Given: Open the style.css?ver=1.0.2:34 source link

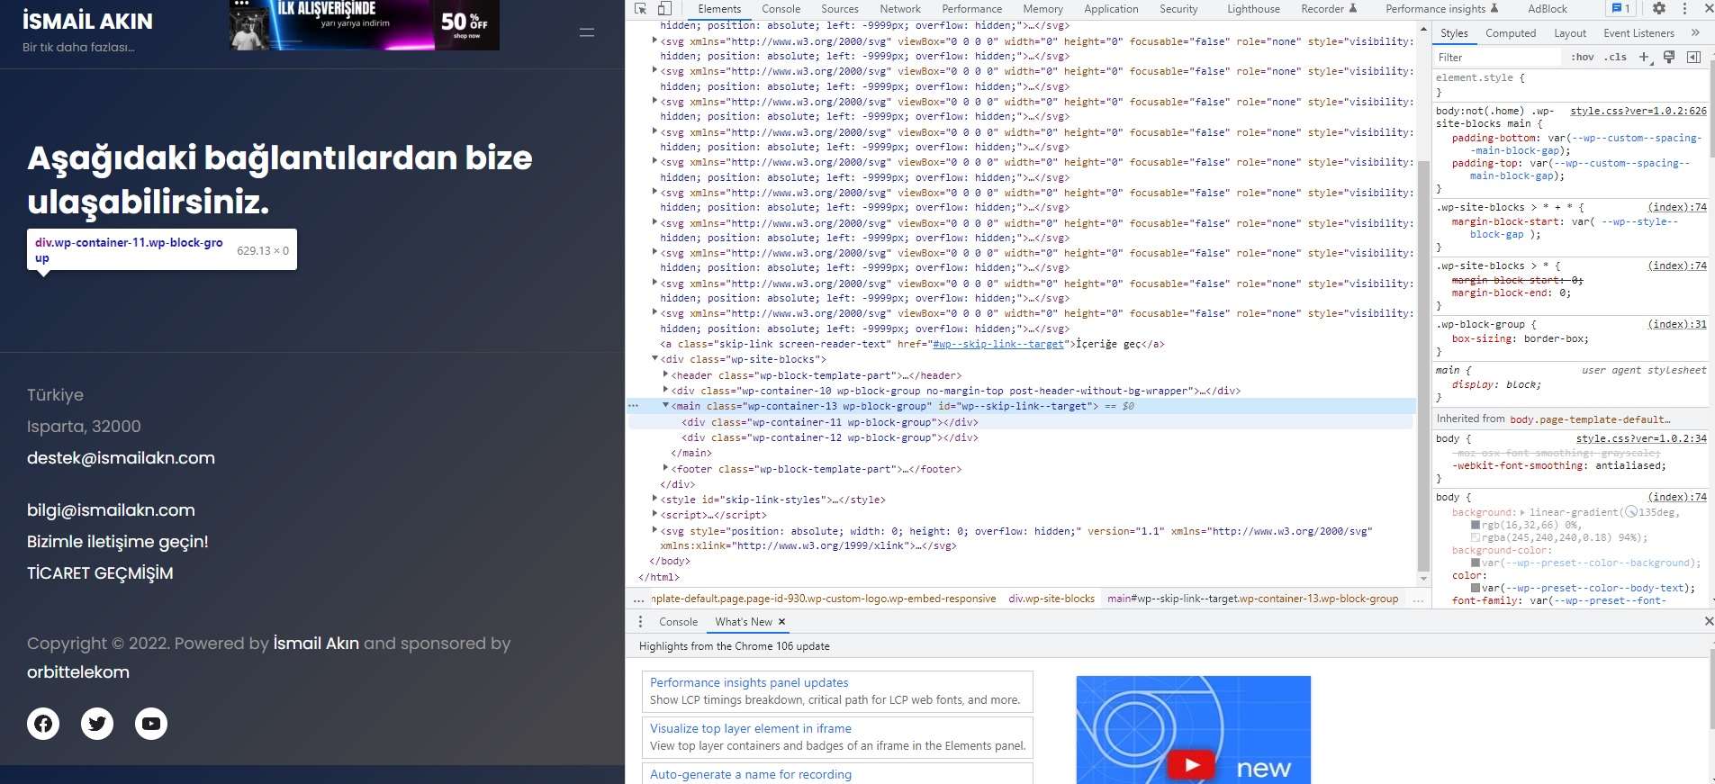Looking at the screenshot, I should [x=1641, y=438].
